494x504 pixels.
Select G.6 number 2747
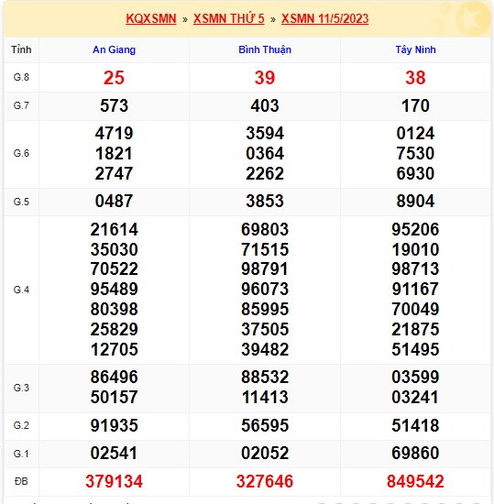114,173
